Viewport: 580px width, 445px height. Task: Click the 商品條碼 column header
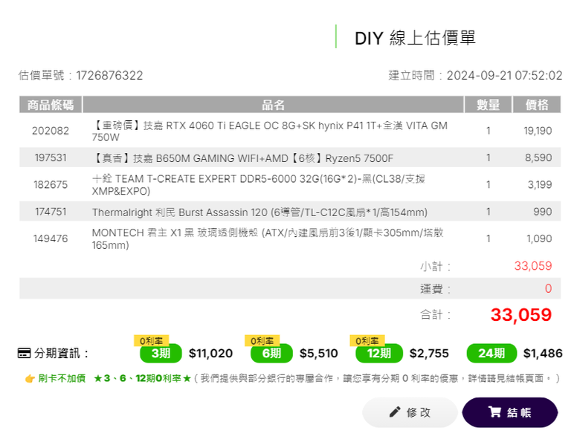[51, 105]
